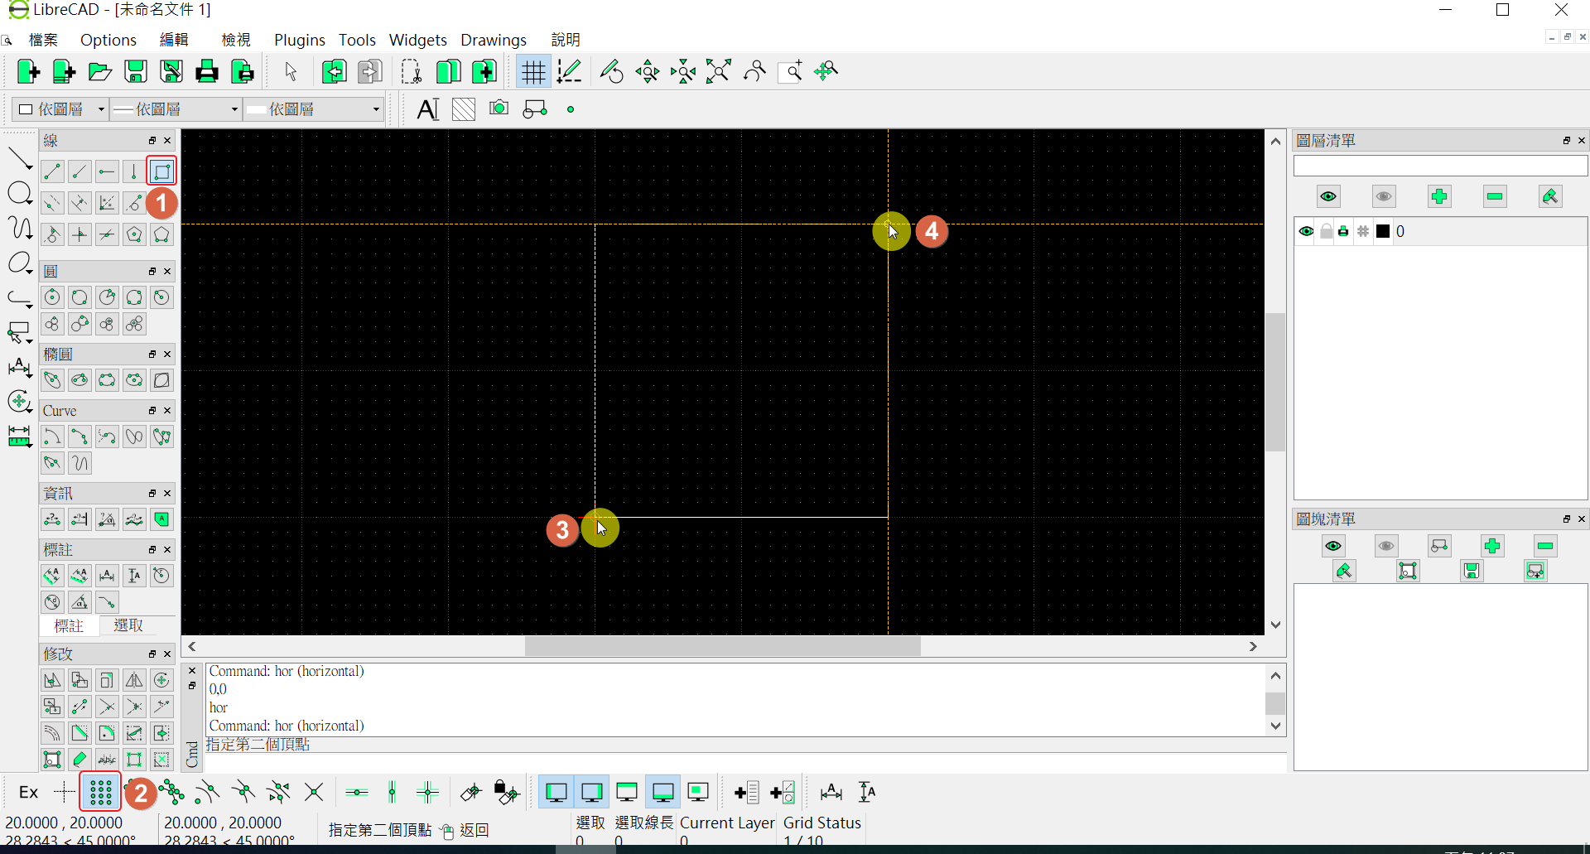
Task: Click layer 0 black color swatch
Action: point(1383,231)
